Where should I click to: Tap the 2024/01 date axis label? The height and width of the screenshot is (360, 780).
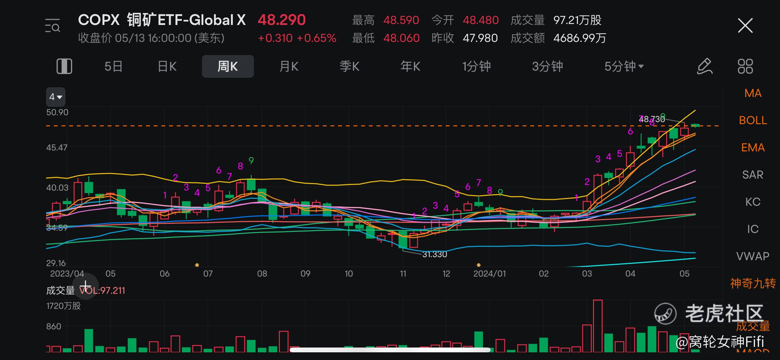click(x=490, y=274)
